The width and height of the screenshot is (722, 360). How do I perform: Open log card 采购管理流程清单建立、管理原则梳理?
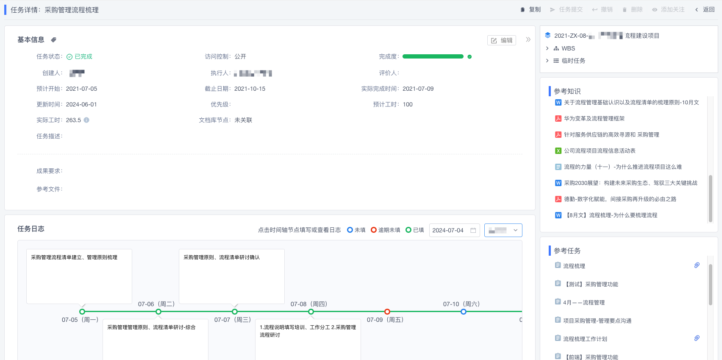point(79,276)
